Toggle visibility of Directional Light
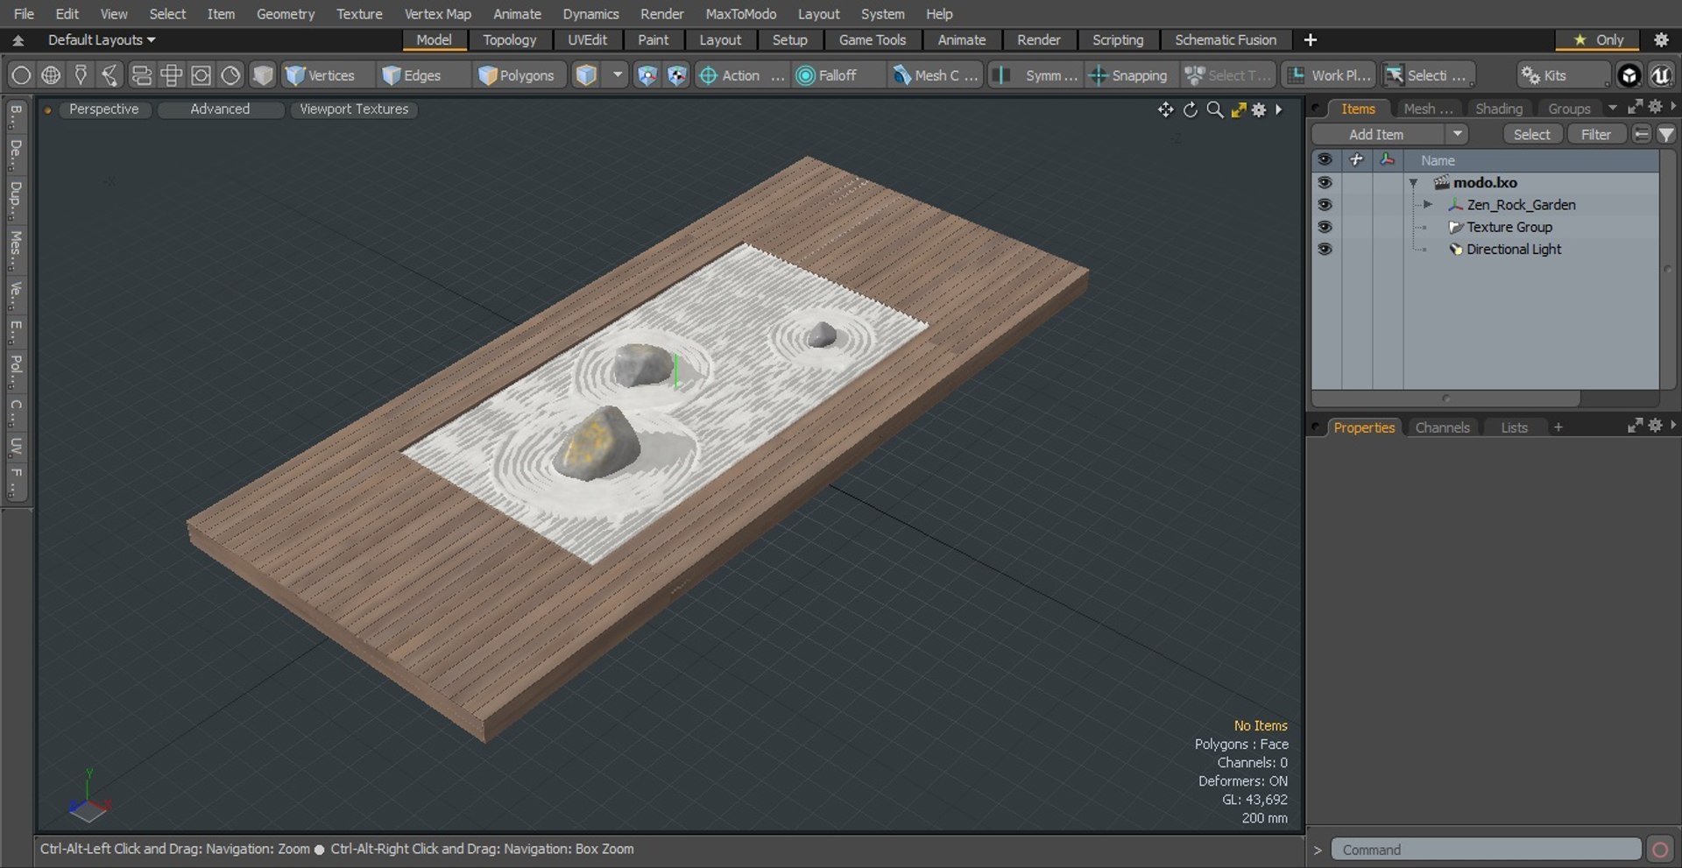The width and height of the screenshot is (1682, 868). coord(1325,249)
